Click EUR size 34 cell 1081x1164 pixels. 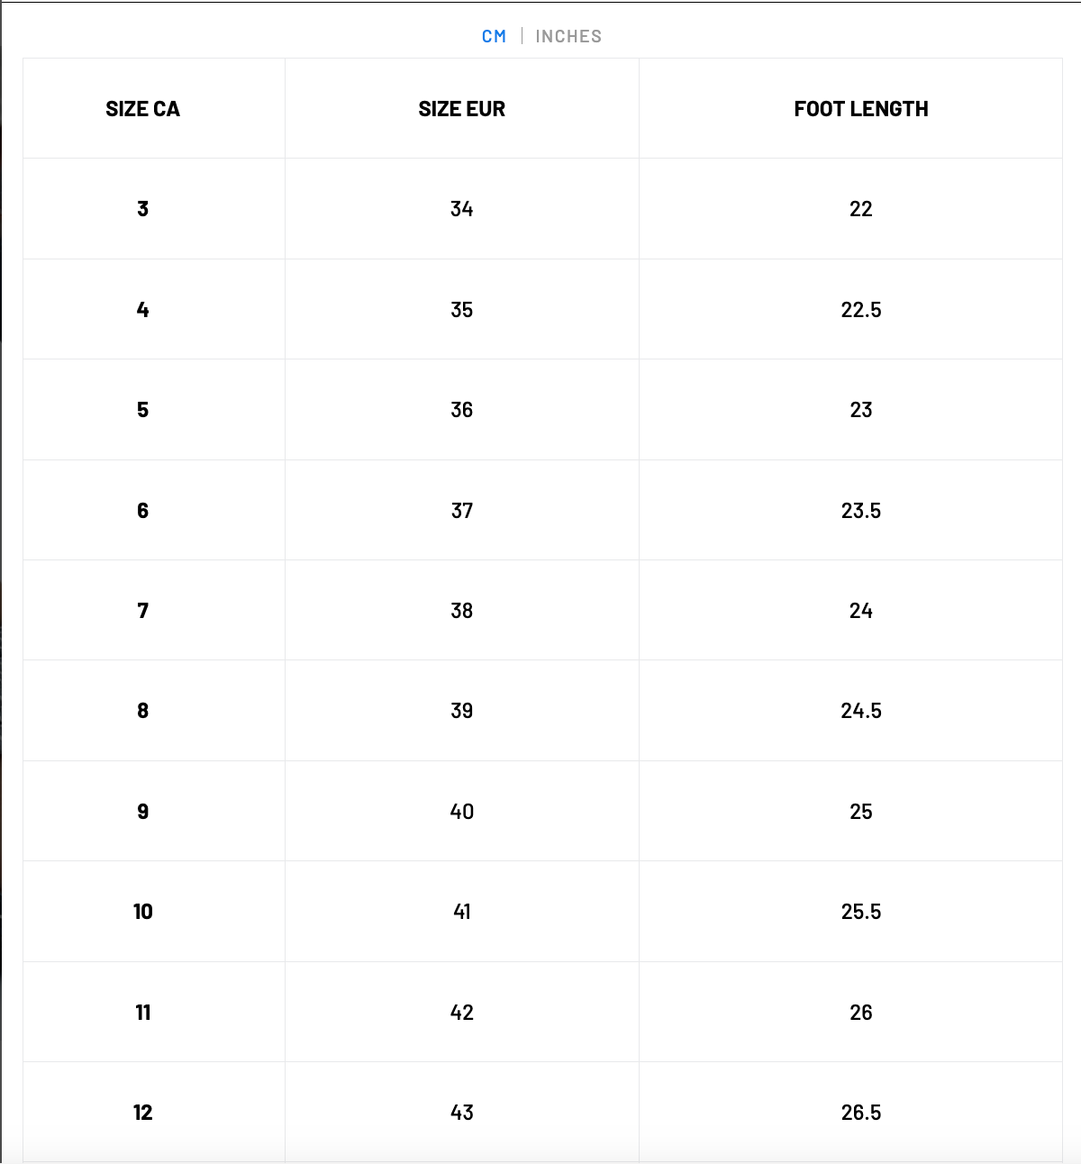point(462,209)
